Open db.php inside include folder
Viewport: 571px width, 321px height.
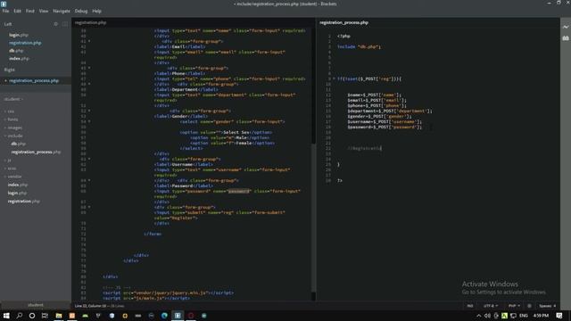pyautogui.click(x=18, y=144)
